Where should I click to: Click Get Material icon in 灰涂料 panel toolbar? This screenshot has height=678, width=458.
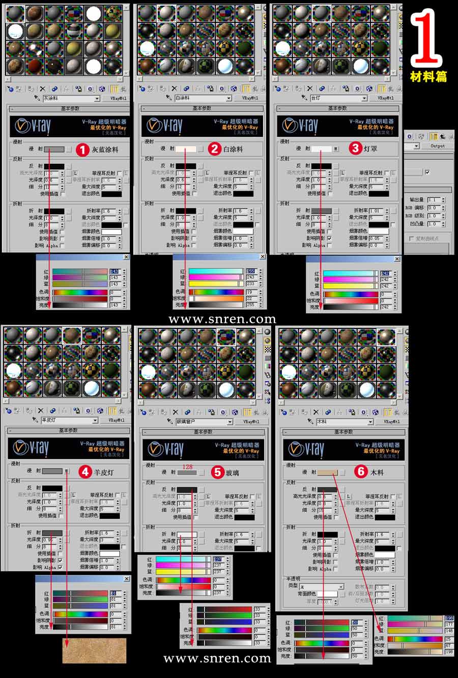click(10, 89)
